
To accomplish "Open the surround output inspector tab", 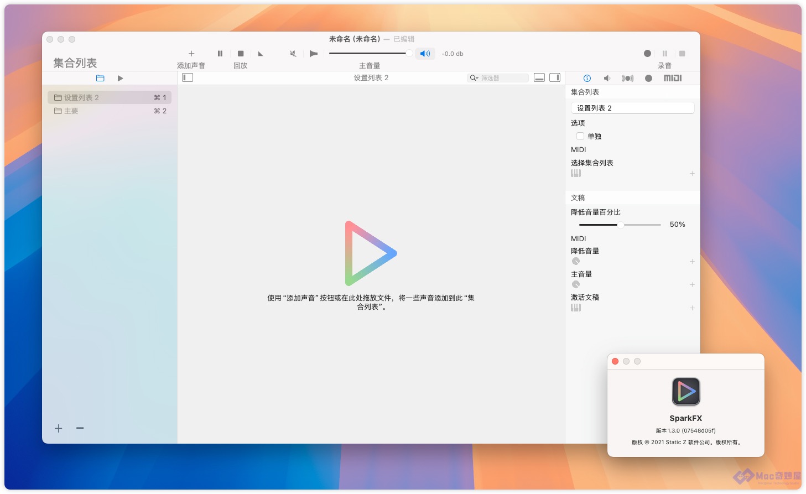I will 627,78.
